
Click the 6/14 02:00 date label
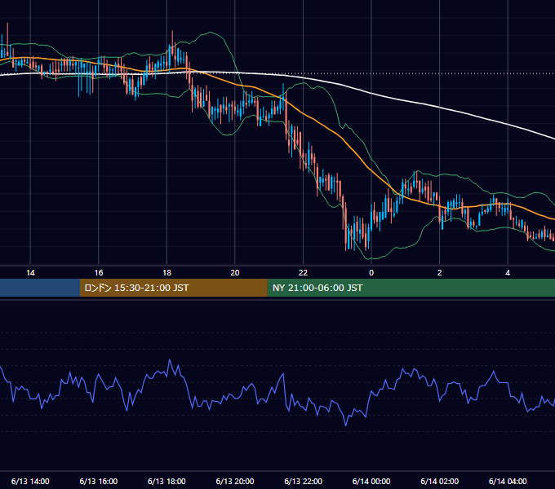440,481
